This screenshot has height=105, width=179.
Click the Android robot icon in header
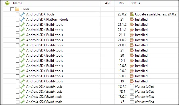tap(7, 3)
